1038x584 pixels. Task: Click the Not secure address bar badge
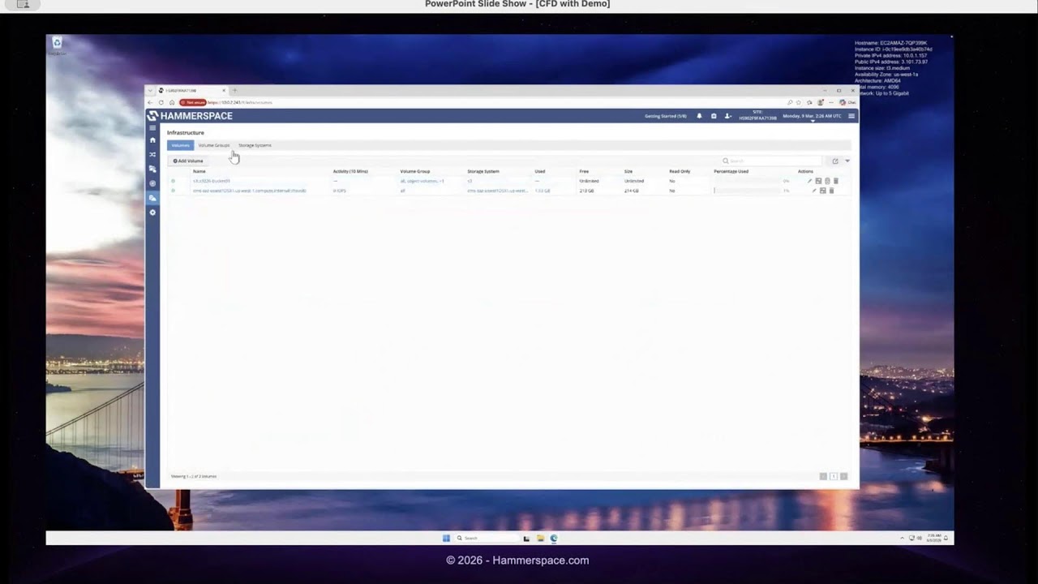pyautogui.click(x=193, y=102)
